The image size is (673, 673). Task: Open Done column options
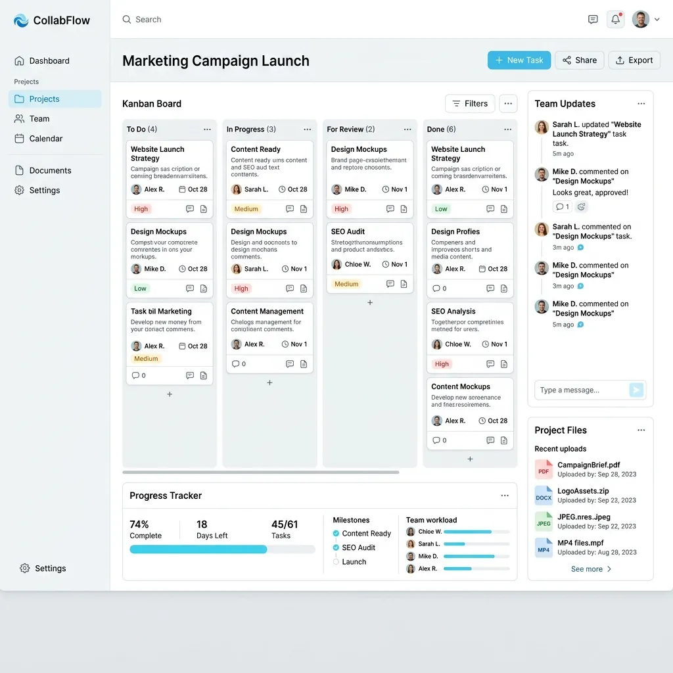508,129
